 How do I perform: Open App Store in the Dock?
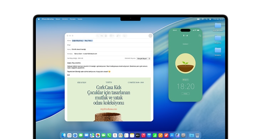(172, 135)
